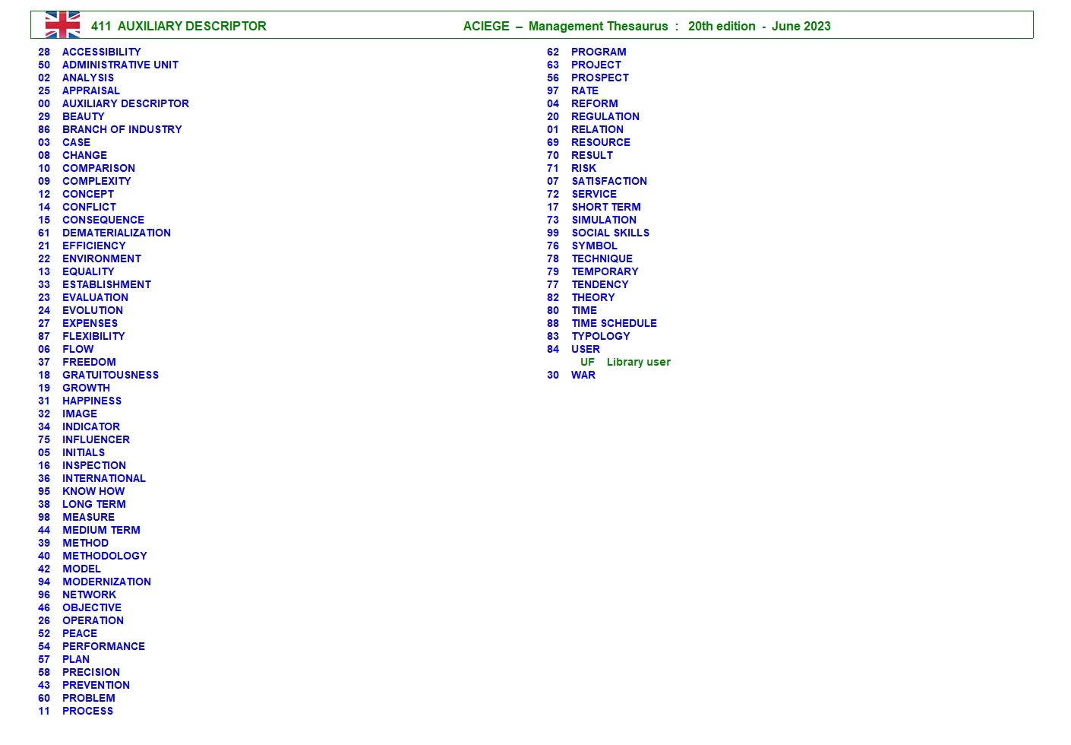Open the REGULATION entry
The image size is (1071, 745).
605,116
